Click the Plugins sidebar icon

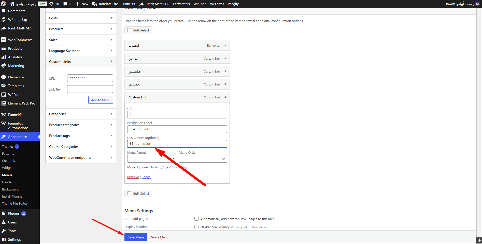coord(4,214)
